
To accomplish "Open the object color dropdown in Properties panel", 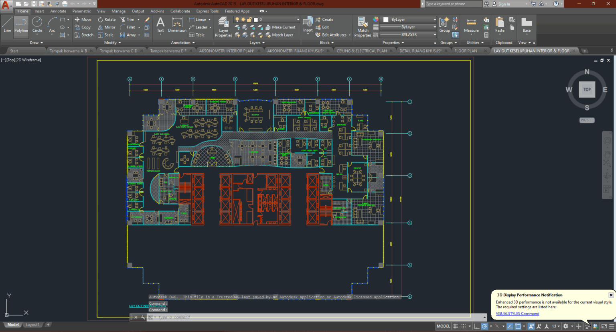I will pyautogui.click(x=435, y=19).
